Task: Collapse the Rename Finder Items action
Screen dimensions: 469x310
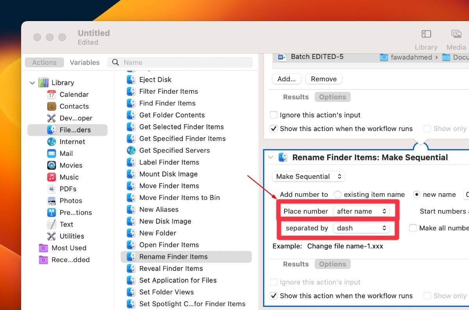Action: point(271,157)
